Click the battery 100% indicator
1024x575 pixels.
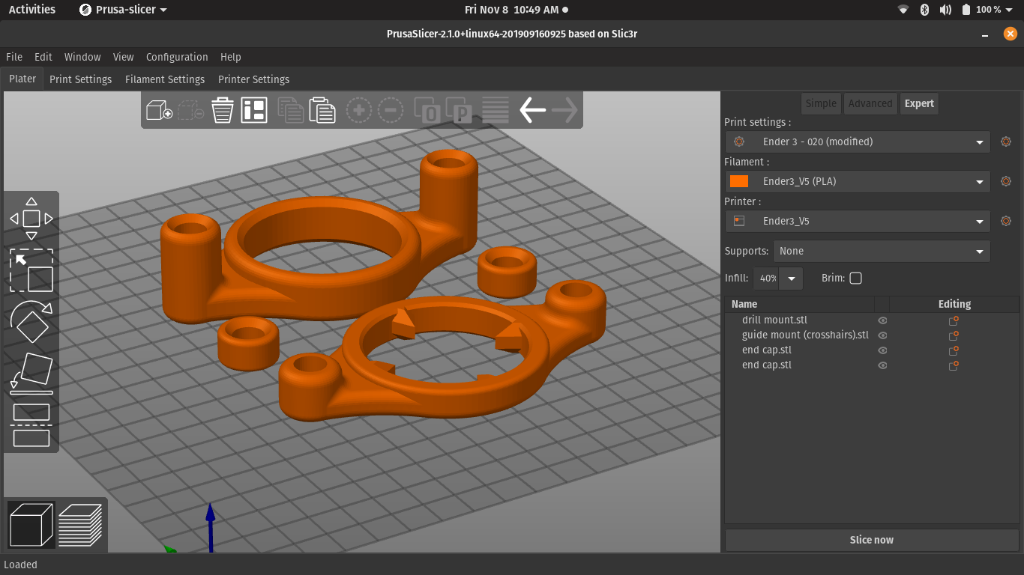coord(987,10)
